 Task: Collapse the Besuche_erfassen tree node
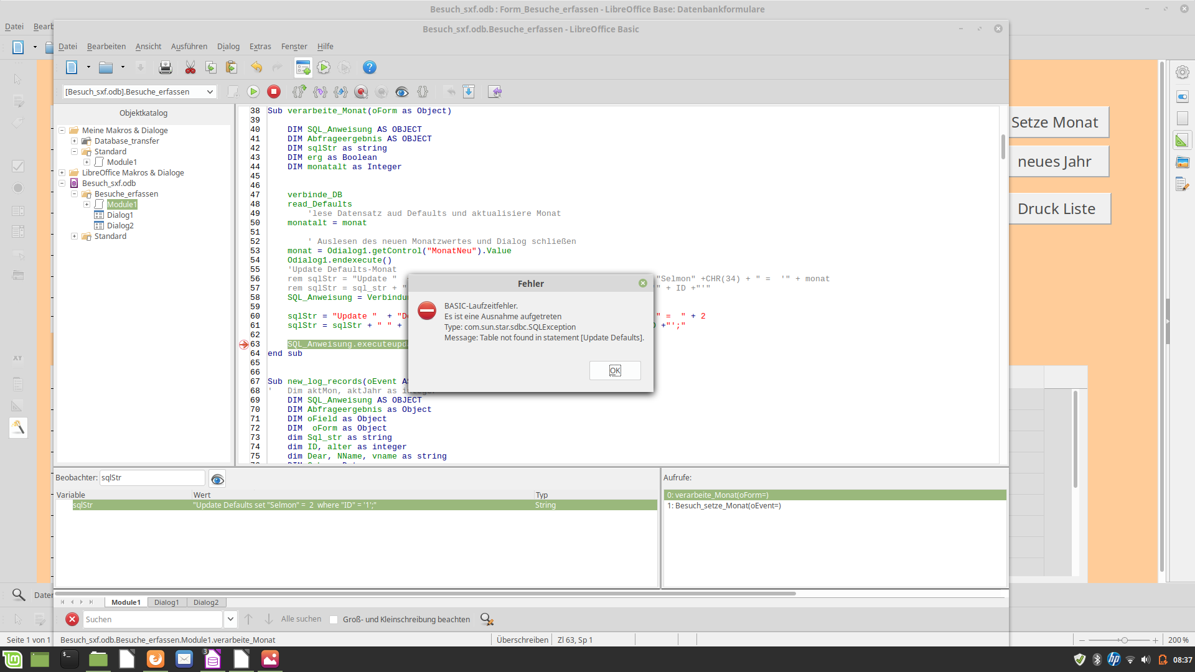[74, 194]
